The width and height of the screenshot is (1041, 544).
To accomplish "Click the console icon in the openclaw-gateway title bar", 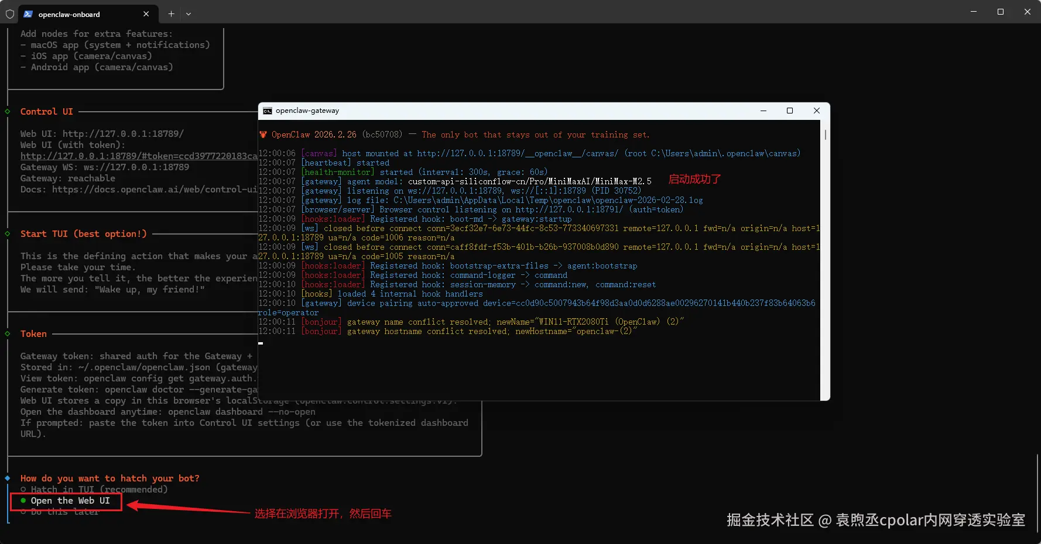I will pos(268,111).
